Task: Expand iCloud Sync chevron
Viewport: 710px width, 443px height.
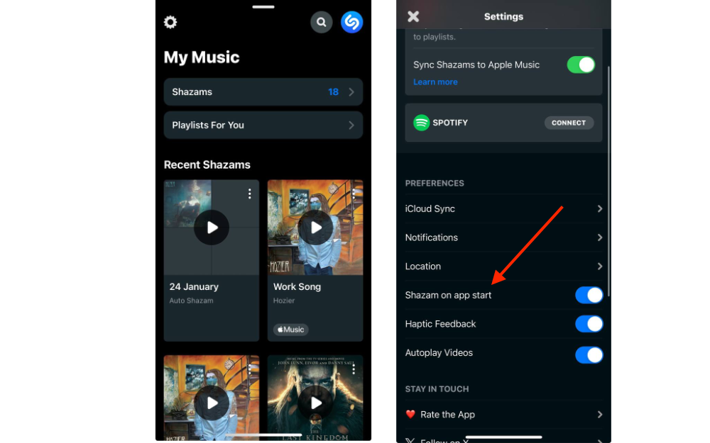Action: 599,208
